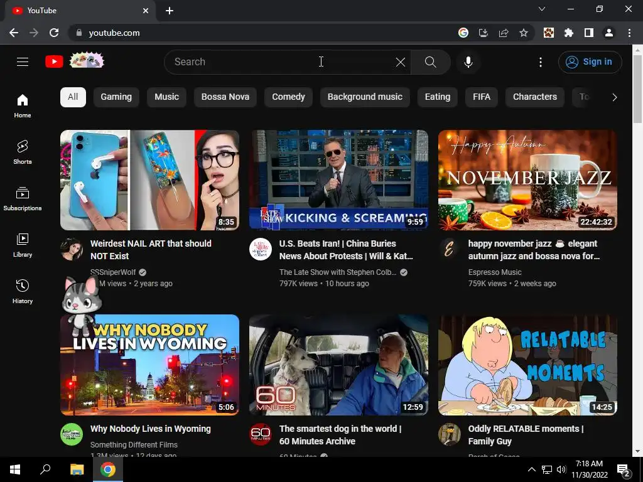Open Espresso Music channel avatar
The image size is (643, 482).
(450, 249)
